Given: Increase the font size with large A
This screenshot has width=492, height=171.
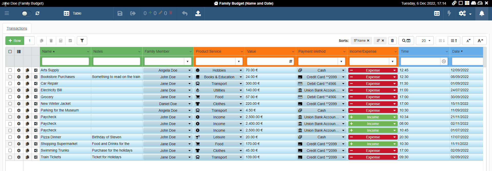Looking at the screenshot, I should 480,41.
